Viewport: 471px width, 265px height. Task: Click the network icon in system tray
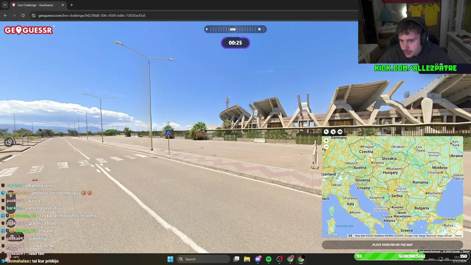(440, 259)
